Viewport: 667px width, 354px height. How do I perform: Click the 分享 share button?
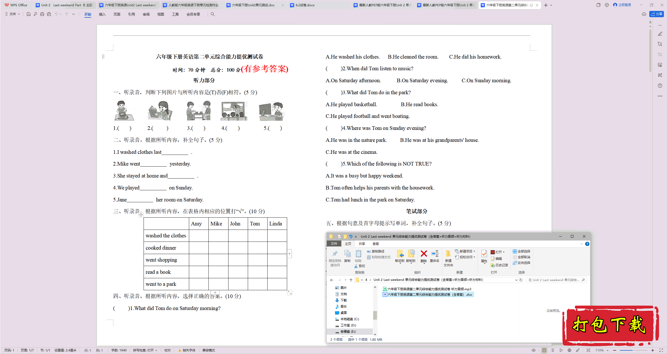pos(657,14)
